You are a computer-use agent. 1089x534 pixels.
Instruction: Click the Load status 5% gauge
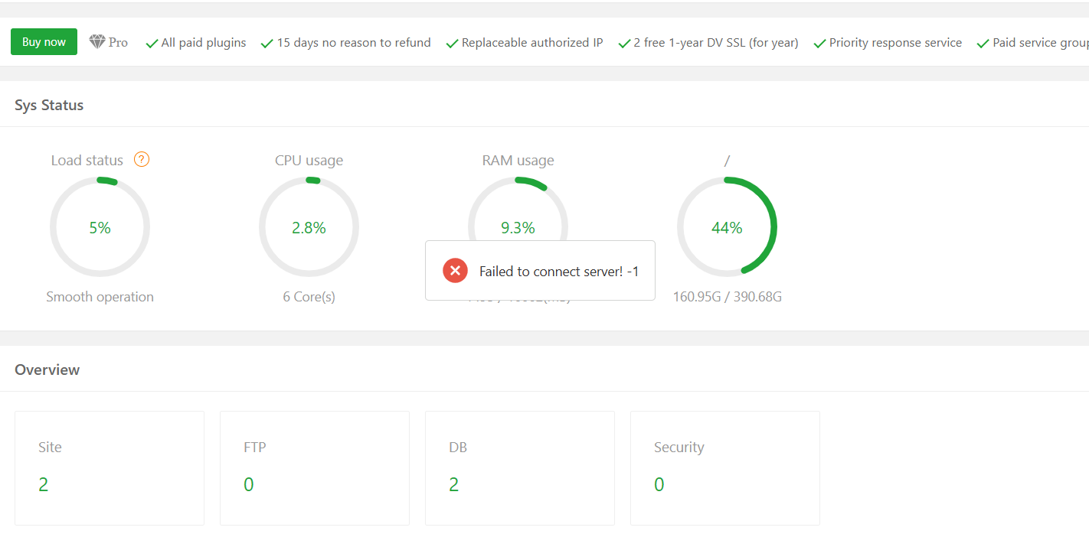[x=100, y=227]
